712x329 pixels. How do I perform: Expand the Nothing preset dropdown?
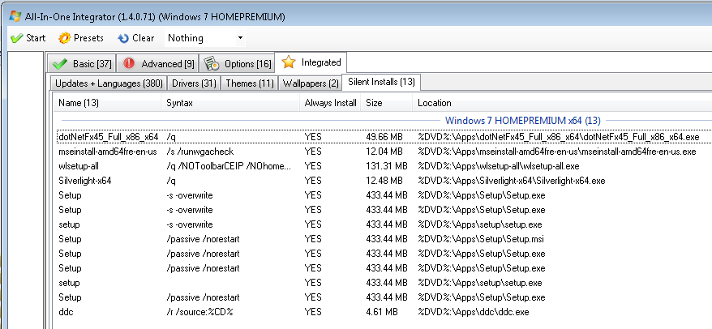click(x=240, y=38)
